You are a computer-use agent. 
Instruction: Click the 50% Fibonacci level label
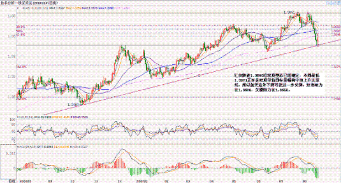pos(19,31)
